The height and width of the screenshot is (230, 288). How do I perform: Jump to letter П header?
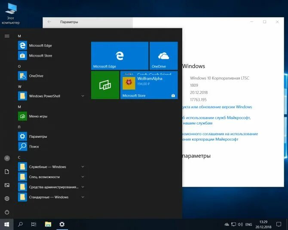(x=19, y=127)
